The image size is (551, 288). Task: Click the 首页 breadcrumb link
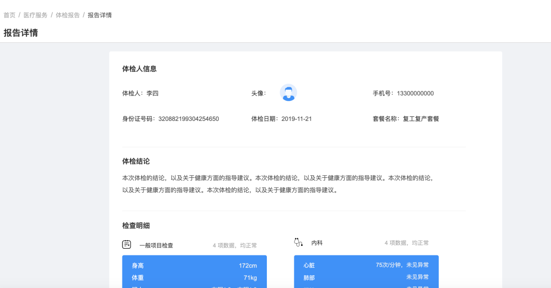pos(10,15)
